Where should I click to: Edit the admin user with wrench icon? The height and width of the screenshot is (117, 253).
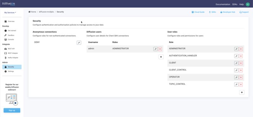click(x=156, y=49)
